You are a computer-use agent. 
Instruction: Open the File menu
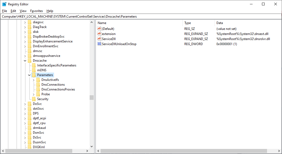[x=5, y=11]
